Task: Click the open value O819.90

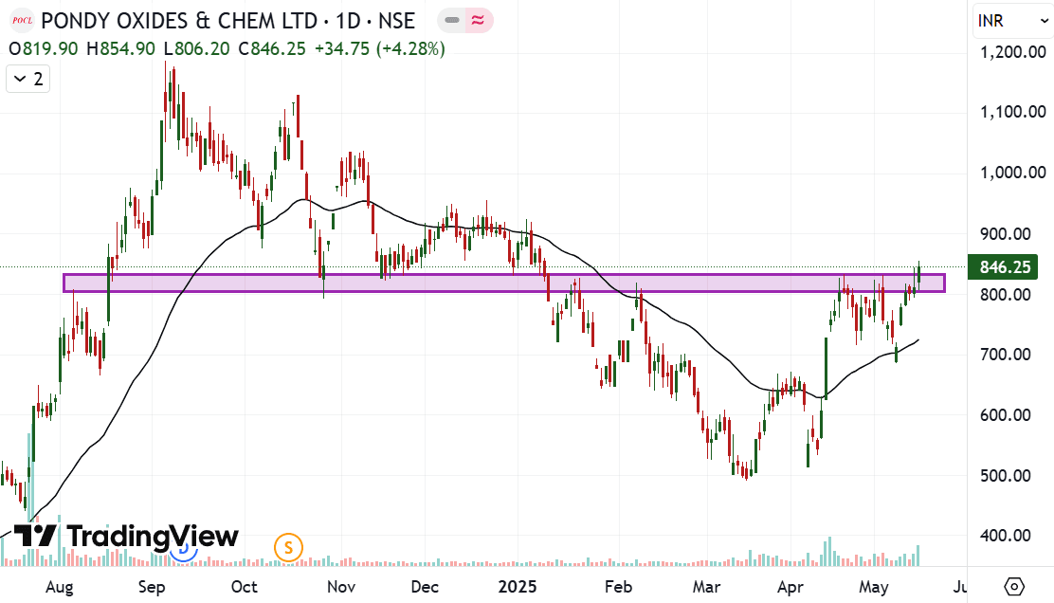Action: [43, 49]
